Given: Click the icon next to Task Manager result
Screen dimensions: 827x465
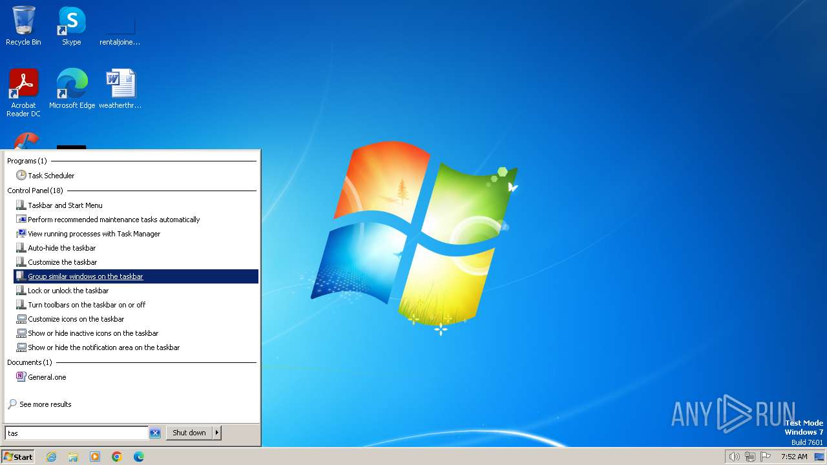Looking at the screenshot, I should click(21, 234).
